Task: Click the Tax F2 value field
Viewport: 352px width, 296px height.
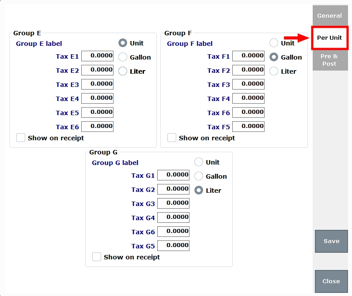Action: click(x=249, y=70)
